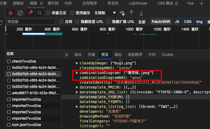Open 发起程序 request tab
Image resolution: width=210 pixels, height=129 pixels.
[x=135, y=55]
